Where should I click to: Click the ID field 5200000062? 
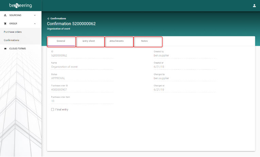pyautogui.click(x=82, y=55)
